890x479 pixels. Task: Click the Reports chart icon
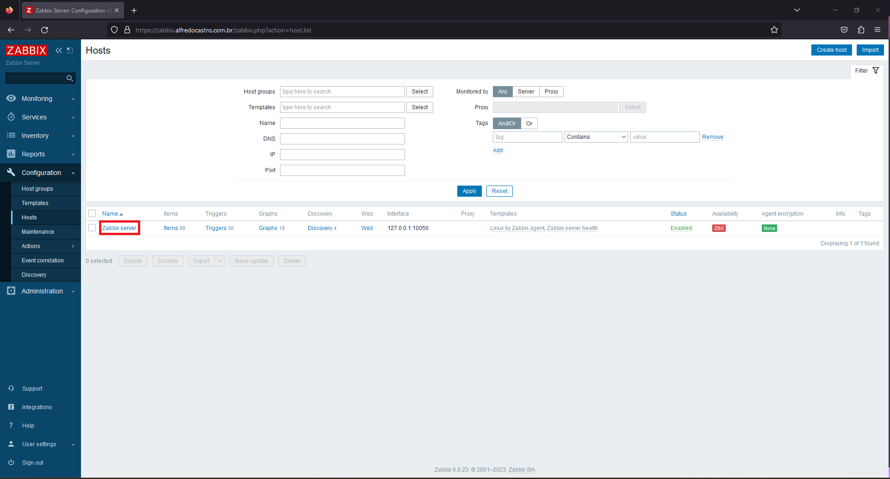click(11, 154)
